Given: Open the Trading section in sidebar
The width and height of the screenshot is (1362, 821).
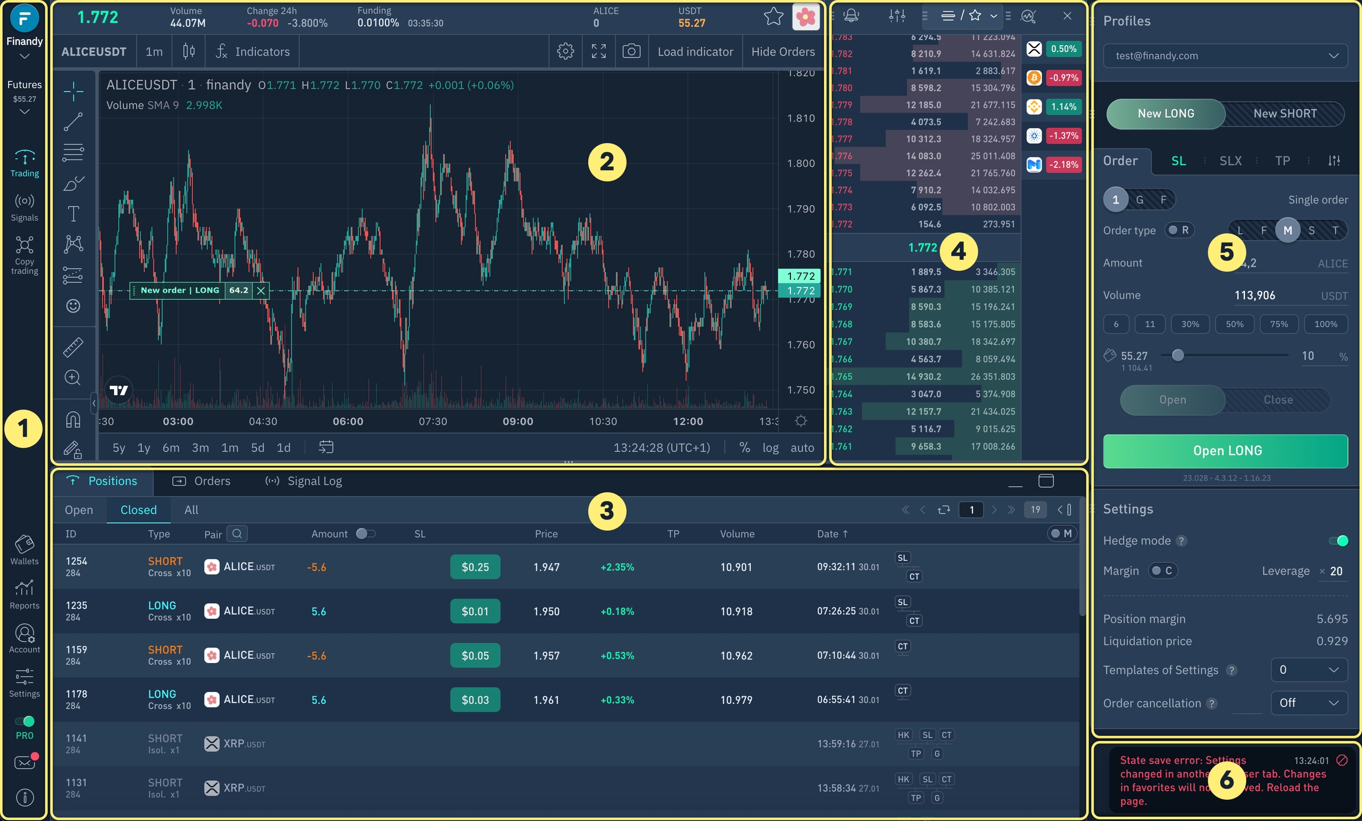Looking at the screenshot, I should [x=24, y=163].
